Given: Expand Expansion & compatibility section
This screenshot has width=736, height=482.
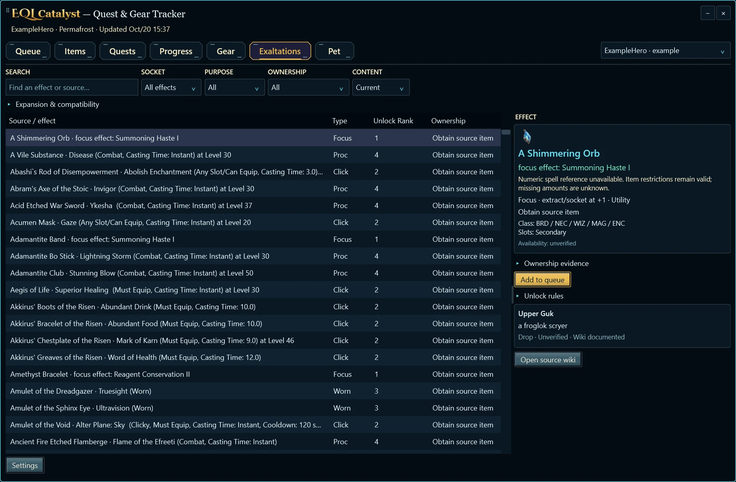Looking at the screenshot, I should (53, 104).
